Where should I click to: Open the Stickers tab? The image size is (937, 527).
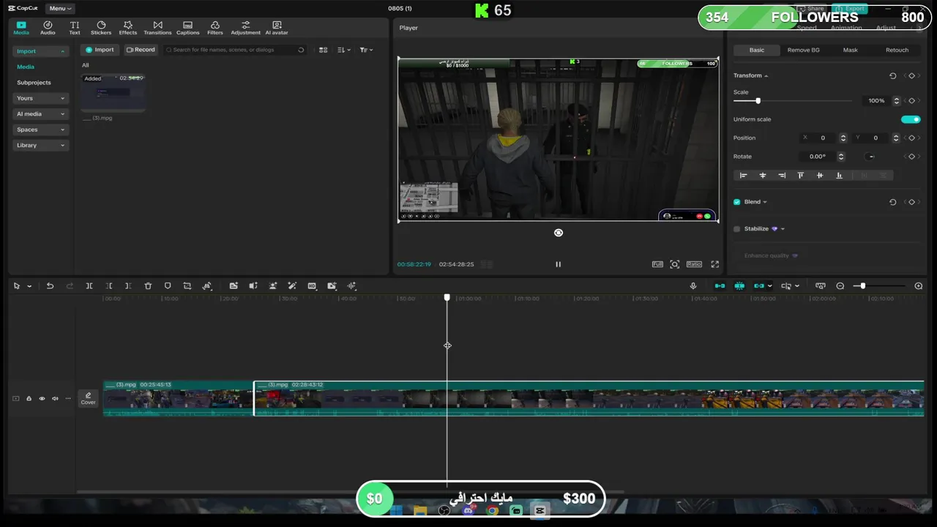coord(101,28)
